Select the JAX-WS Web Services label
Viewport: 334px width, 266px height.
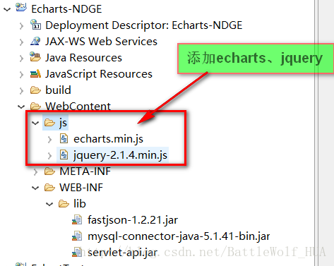[101, 42]
